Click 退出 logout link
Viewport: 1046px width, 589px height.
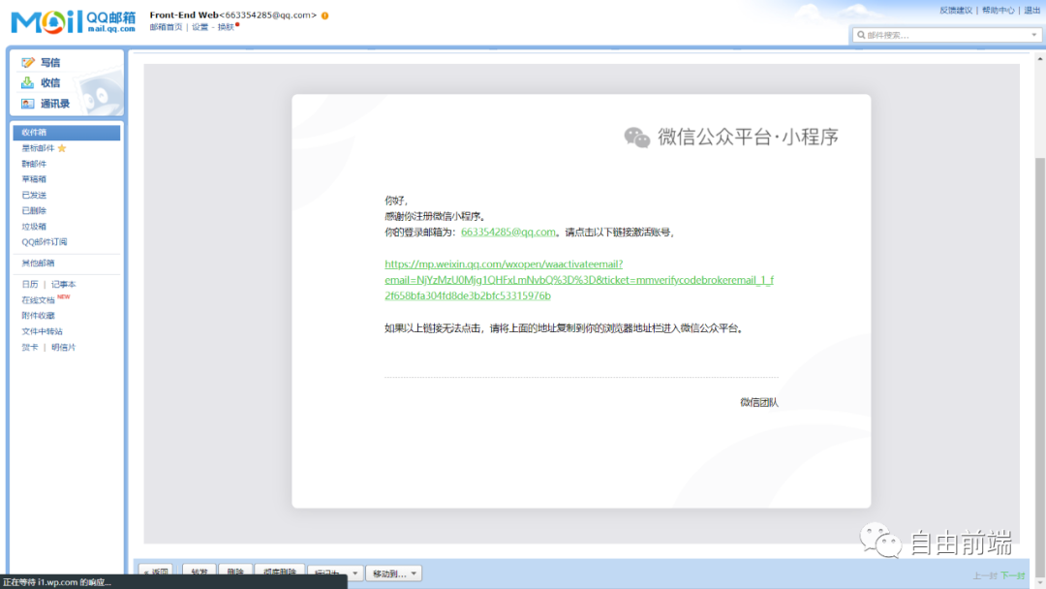1032,10
